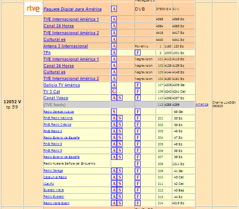Click the A icon in Radio Exterior de España row 207

[x=114, y=157]
